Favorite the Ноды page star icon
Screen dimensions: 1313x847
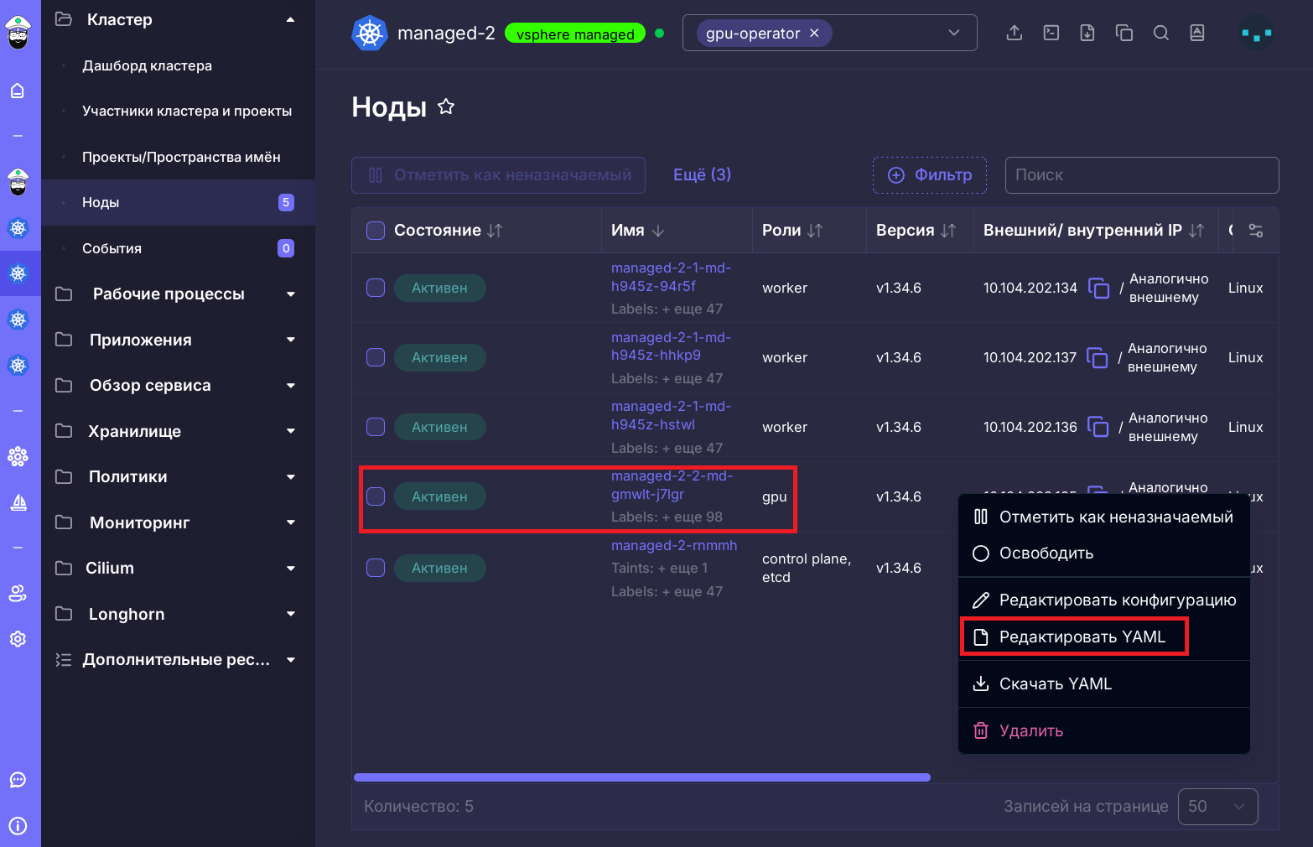coord(446,107)
